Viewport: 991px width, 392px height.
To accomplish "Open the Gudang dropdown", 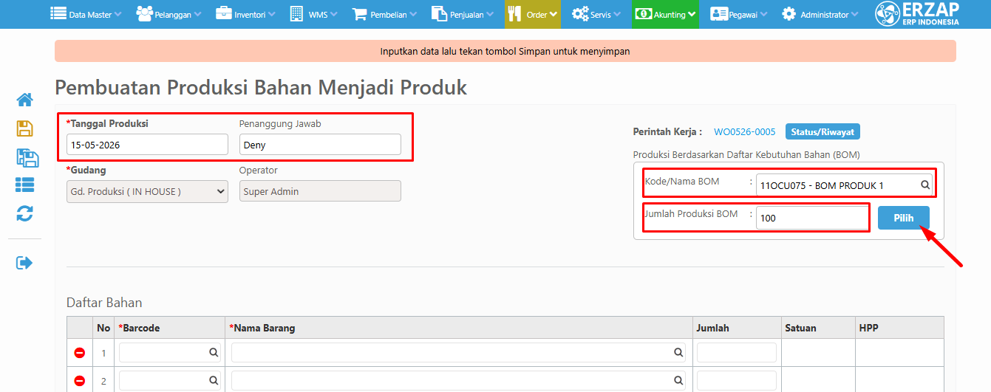I will [147, 191].
